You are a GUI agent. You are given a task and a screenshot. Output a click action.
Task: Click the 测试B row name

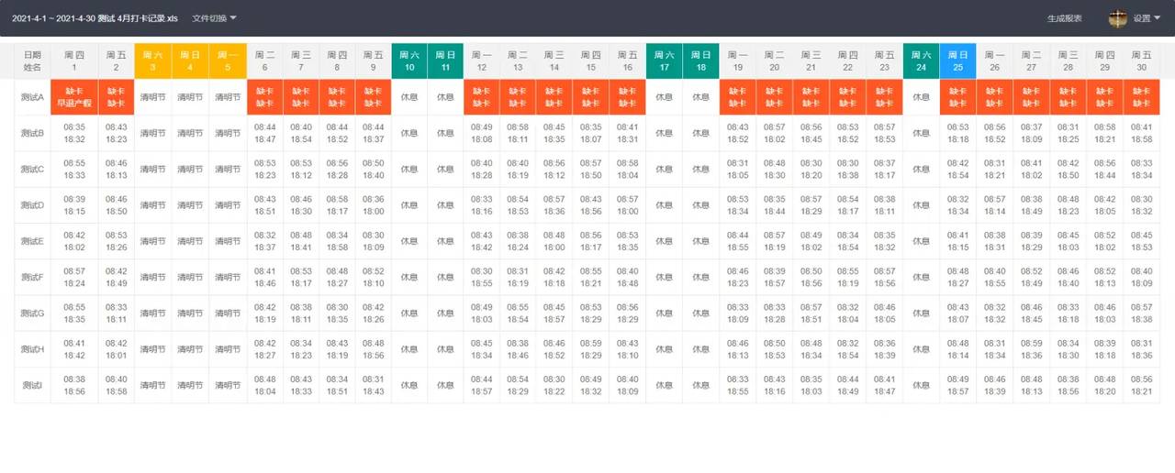[33, 133]
